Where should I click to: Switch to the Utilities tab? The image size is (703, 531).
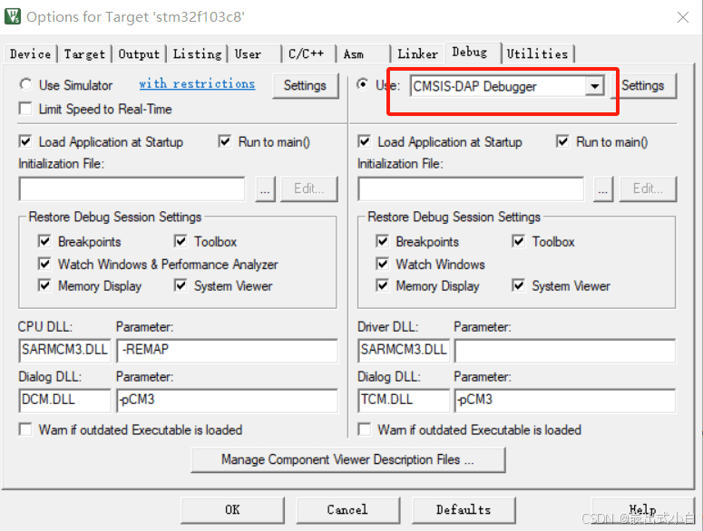[537, 53]
